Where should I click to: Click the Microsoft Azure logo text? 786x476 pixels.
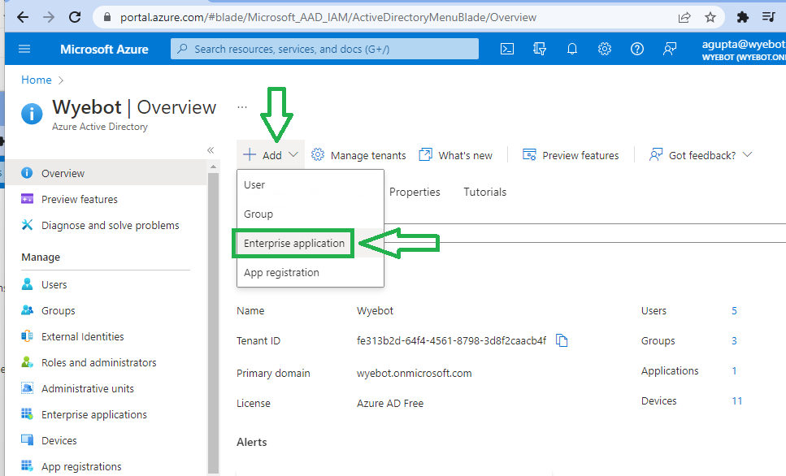click(104, 49)
